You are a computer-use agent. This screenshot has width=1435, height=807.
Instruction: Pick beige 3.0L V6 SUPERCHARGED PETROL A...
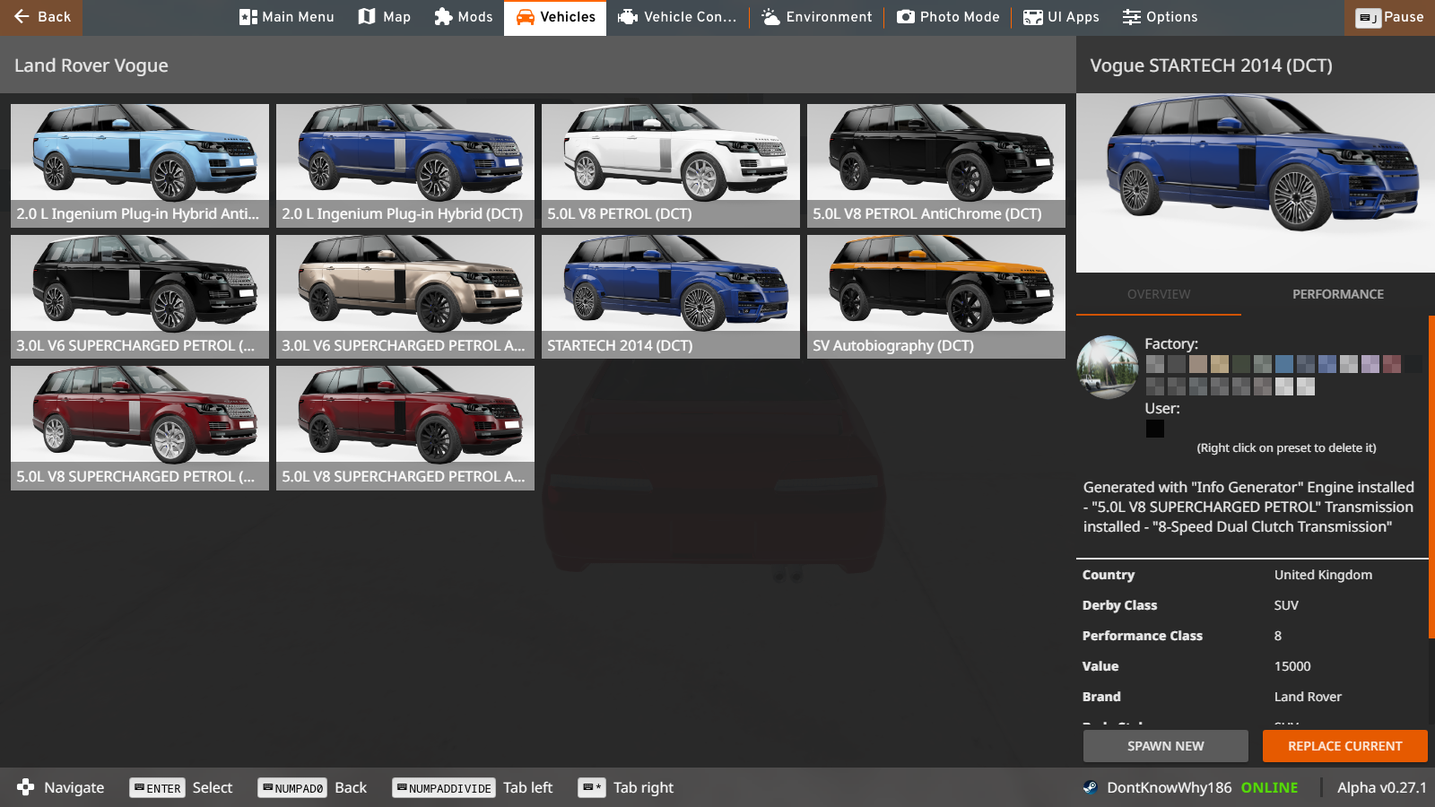point(405,297)
